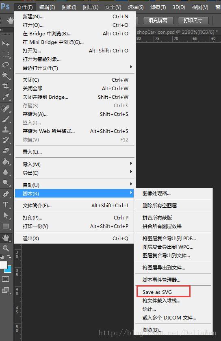Viewport: 221px width, 341px height.
Task: Select the Brush tool
Action: tap(5, 119)
